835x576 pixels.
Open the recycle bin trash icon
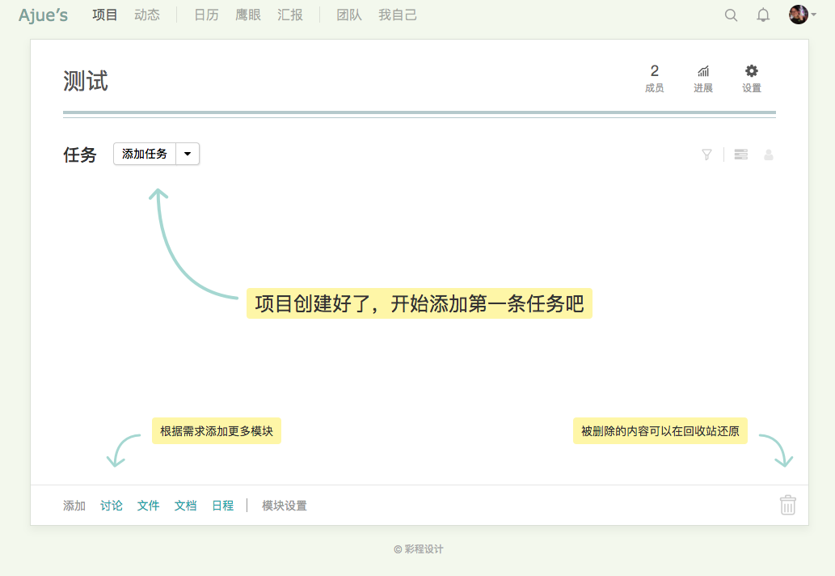pyautogui.click(x=787, y=505)
